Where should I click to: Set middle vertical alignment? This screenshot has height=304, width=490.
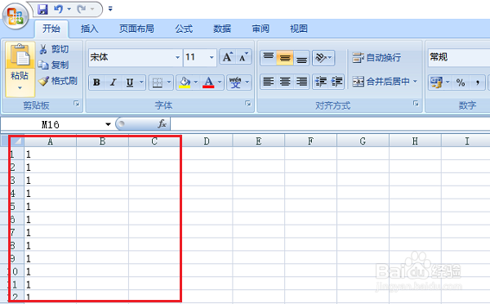285,57
